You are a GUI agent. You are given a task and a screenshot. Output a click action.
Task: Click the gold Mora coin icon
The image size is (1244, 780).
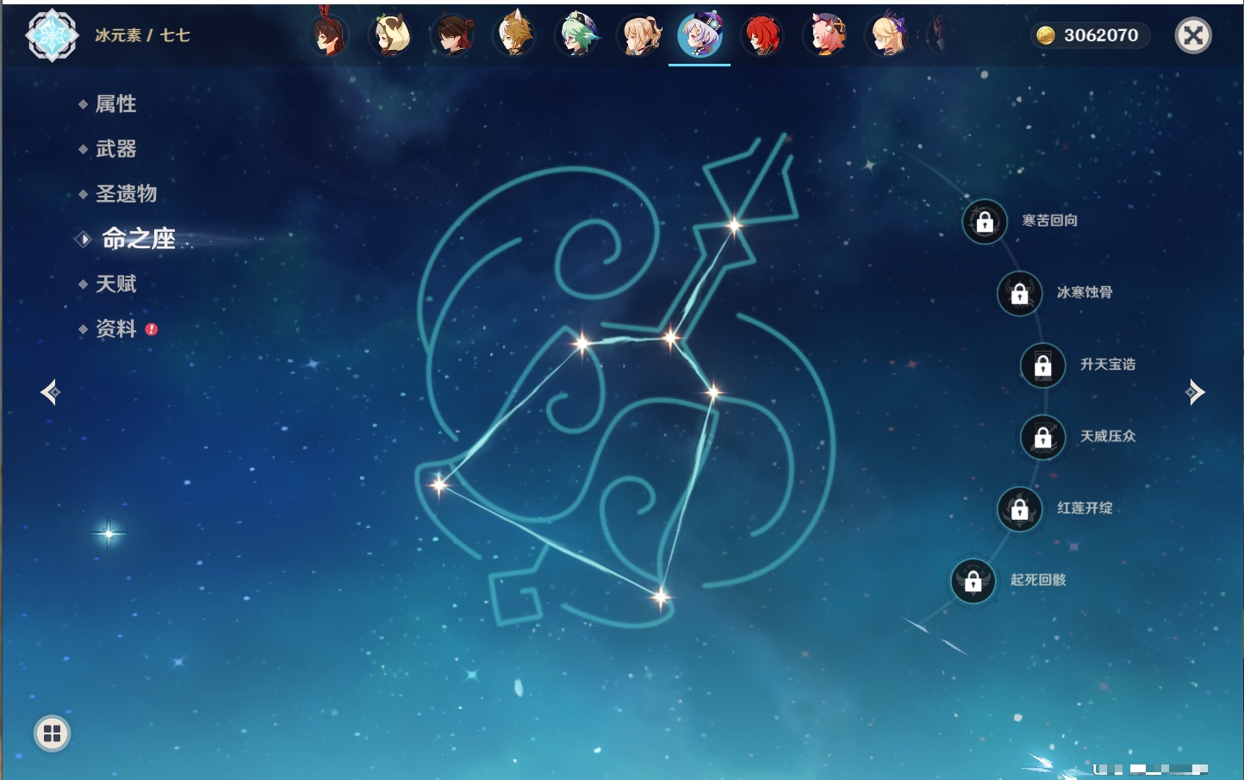point(1046,35)
